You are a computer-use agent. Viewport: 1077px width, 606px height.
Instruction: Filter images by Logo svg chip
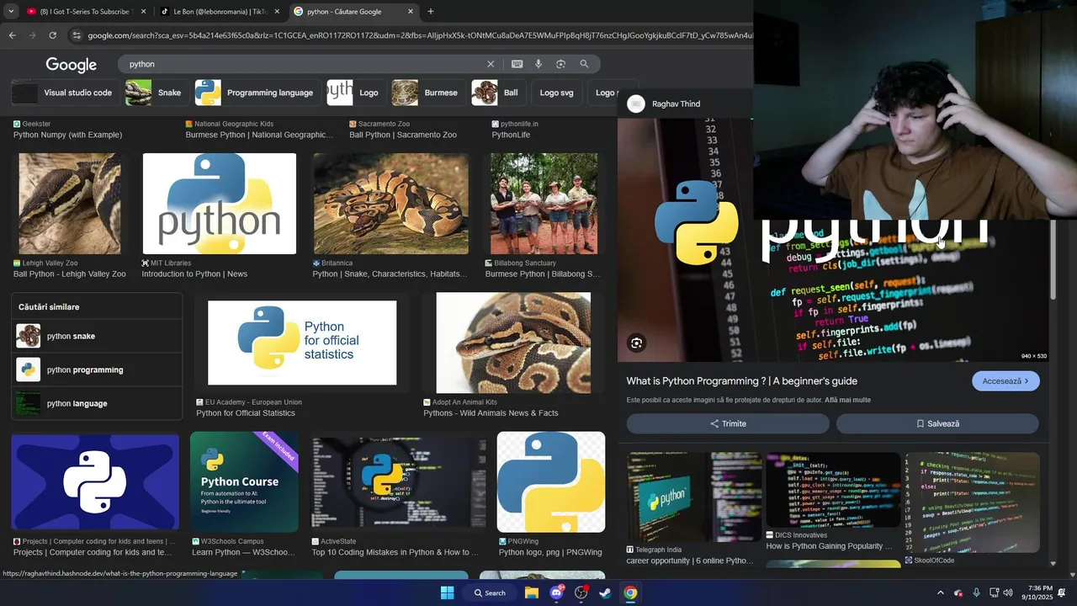tap(556, 93)
